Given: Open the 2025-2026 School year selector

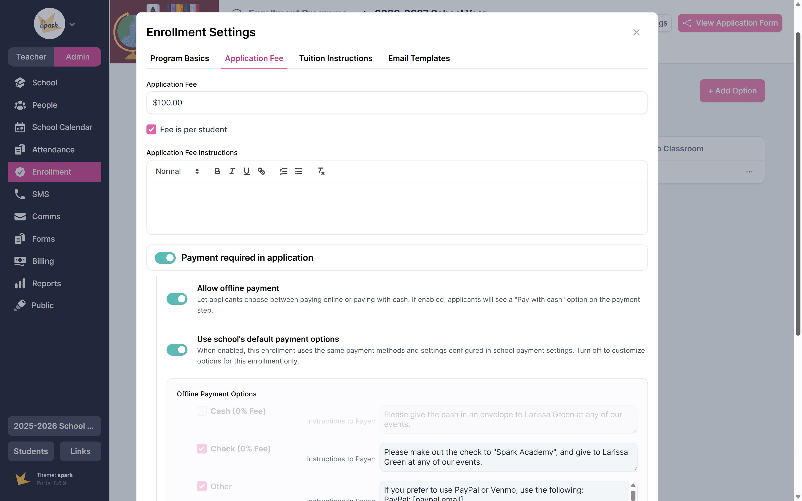Looking at the screenshot, I should coord(55,426).
